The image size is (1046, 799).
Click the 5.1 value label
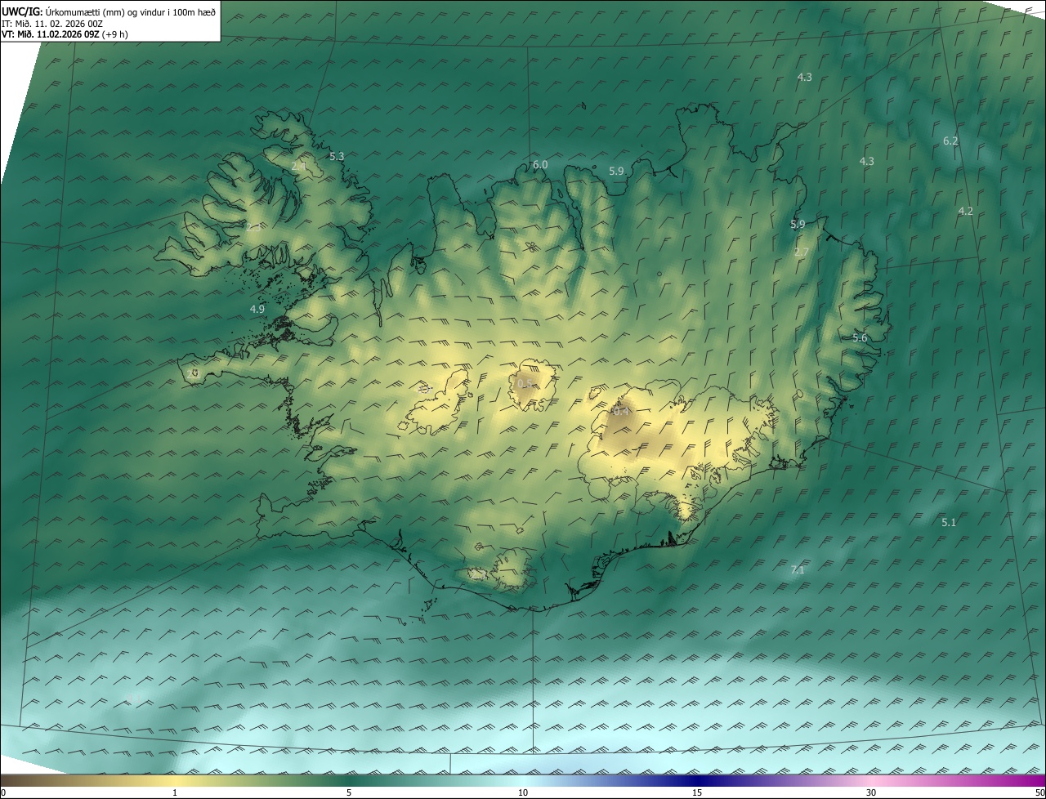pyautogui.click(x=949, y=523)
